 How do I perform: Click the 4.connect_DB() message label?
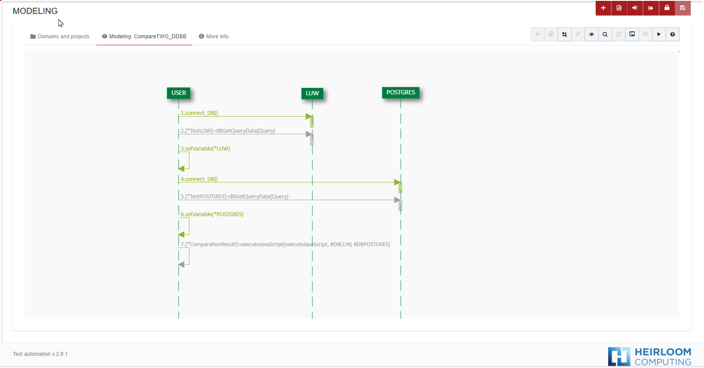pyautogui.click(x=200, y=179)
